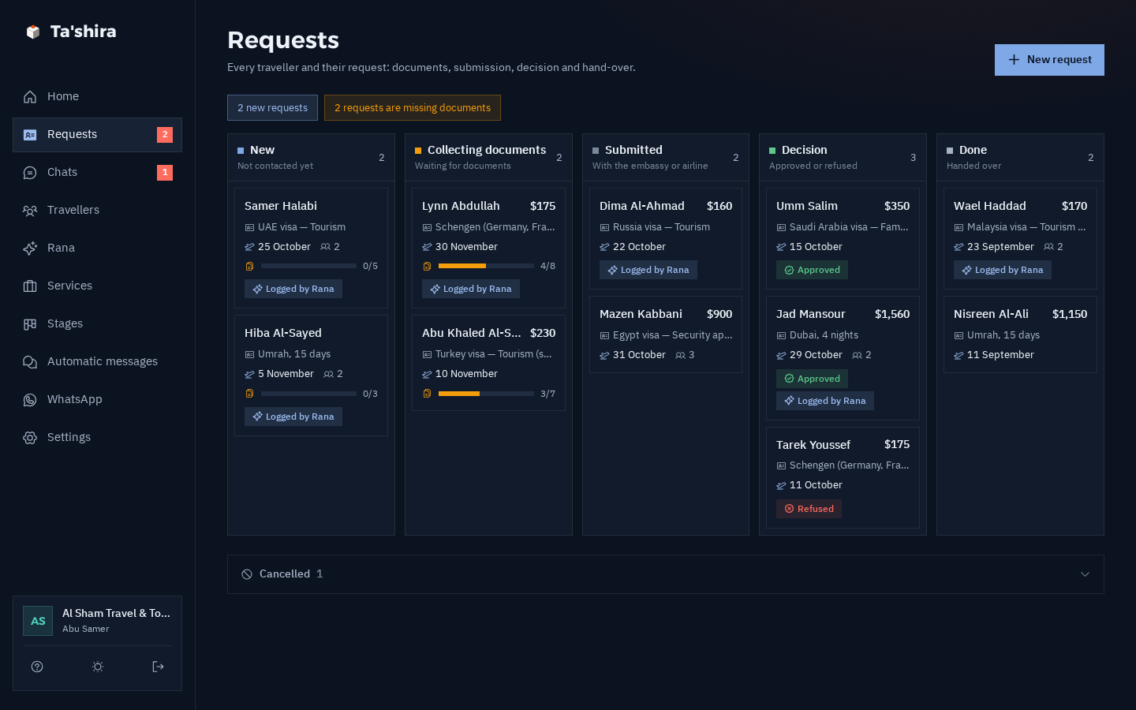Click the Requests unread badge showing 2
Viewport: 1136px width, 710px height.
click(x=165, y=135)
